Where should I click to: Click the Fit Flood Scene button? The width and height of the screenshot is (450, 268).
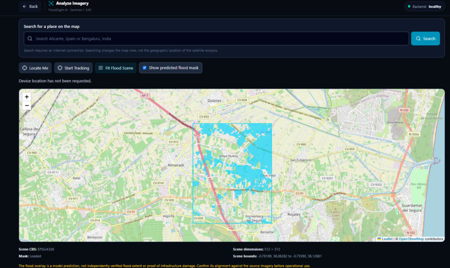pos(116,68)
